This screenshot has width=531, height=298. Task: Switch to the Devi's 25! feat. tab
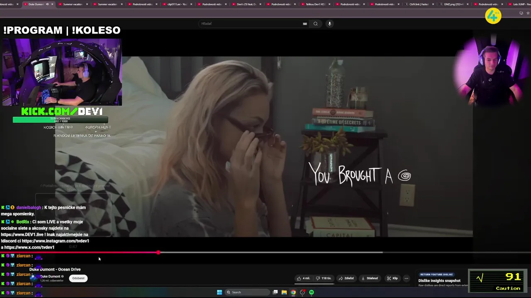[x=246, y=4]
